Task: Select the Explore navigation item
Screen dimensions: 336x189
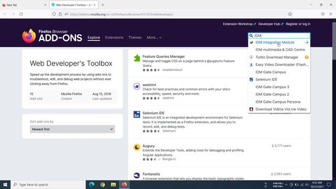Action: coord(93,37)
